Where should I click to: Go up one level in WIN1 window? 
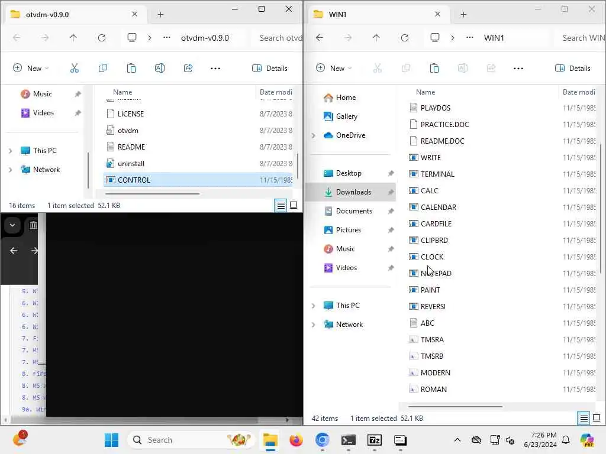pyautogui.click(x=376, y=38)
